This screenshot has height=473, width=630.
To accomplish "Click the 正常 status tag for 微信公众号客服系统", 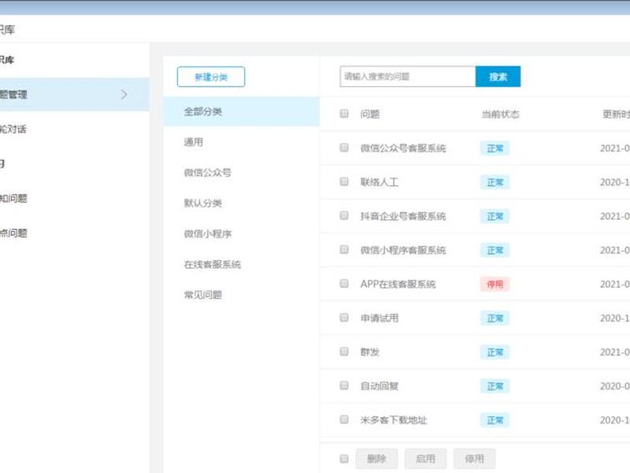I will [495, 148].
